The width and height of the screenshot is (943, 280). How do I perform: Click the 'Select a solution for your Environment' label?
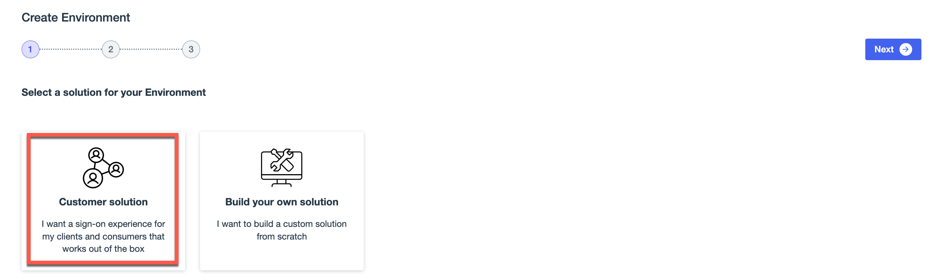pos(113,92)
